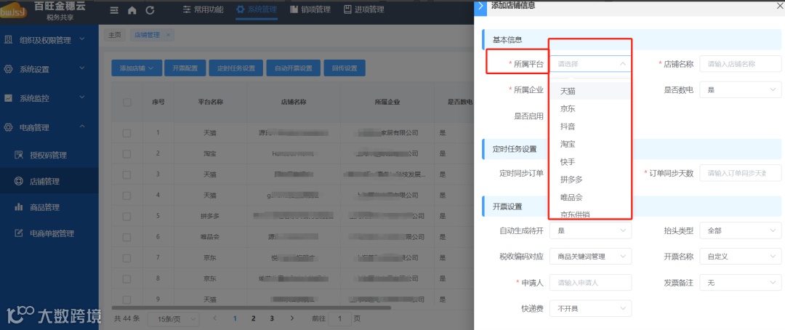Open 系统管理 top menu
785x330 pixels.
click(257, 9)
